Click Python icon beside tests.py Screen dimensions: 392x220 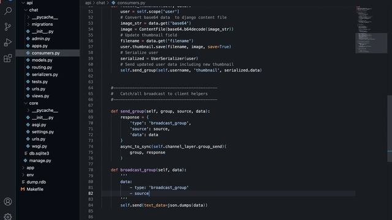28,81
